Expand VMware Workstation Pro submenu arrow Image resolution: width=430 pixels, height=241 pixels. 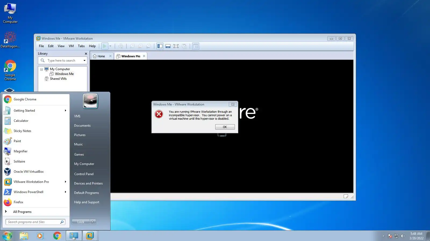(65, 182)
